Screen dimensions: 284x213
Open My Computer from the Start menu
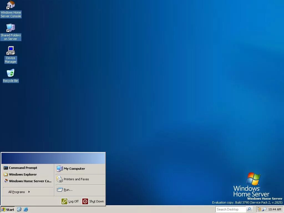click(x=74, y=169)
